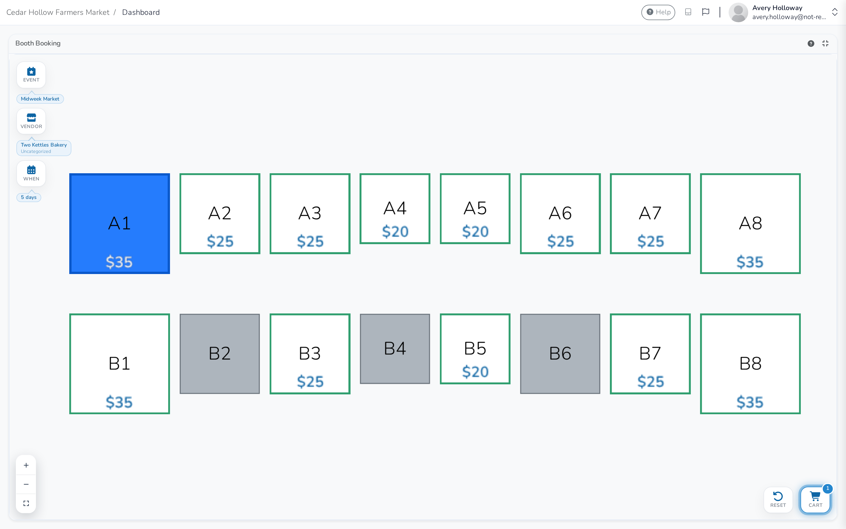Click the 5 days duration tag
846x529 pixels.
point(29,197)
